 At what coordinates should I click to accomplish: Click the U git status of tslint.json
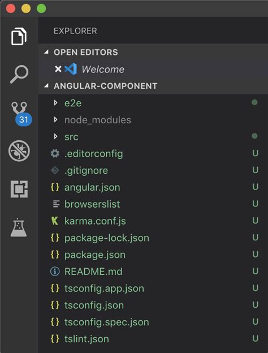255,339
